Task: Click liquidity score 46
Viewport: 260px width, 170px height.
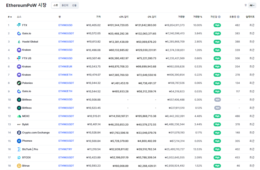Action: coord(238,166)
